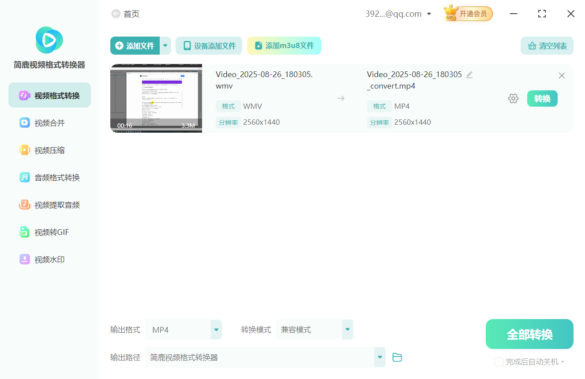Open the 视频转GIF converter
Viewport: 585px width, 379px height.
pos(49,232)
